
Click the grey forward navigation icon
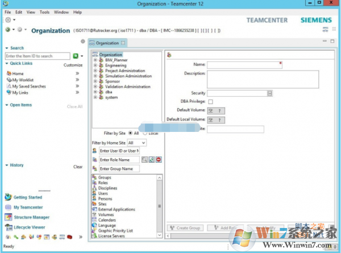click(20, 30)
